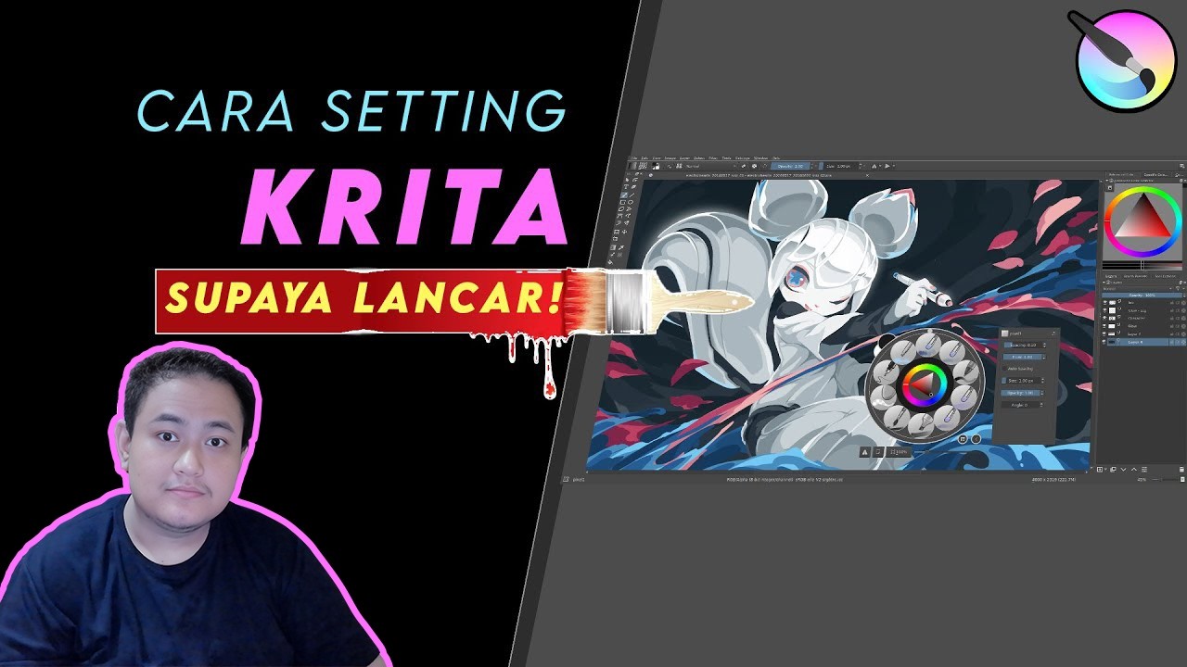Switch to the Tool Options tab
Screen dimensions: 1187x667
1165,276
